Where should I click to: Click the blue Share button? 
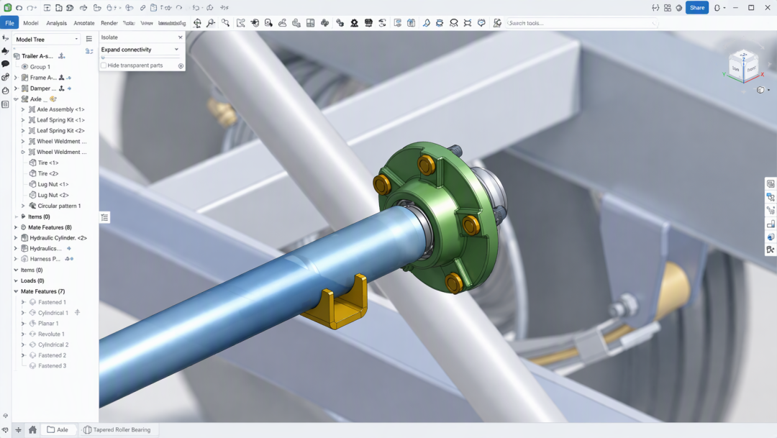[x=696, y=7]
